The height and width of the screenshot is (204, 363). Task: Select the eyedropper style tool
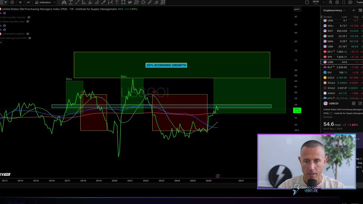pyautogui.click(x=150, y=2)
